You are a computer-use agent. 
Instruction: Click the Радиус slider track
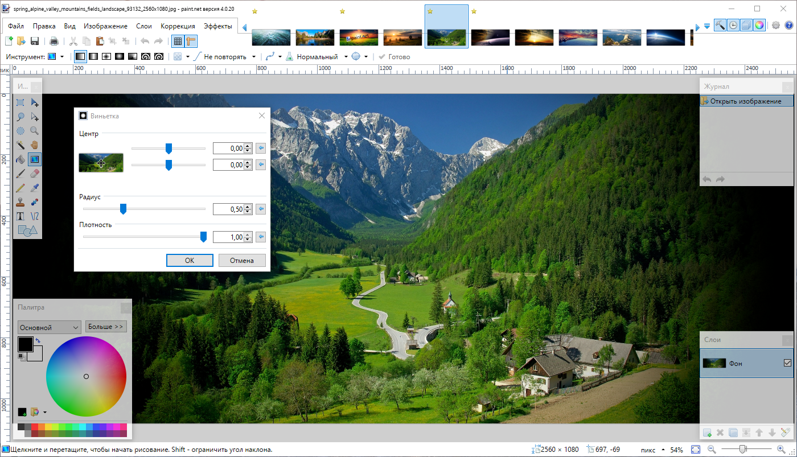pos(144,209)
